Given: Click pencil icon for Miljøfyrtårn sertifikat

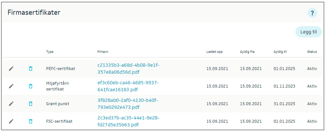Looking at the screenshot, I should coord(11,86).
